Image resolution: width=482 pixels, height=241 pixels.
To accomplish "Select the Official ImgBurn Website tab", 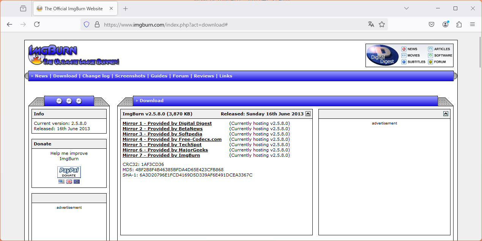I will click(75, 8).
